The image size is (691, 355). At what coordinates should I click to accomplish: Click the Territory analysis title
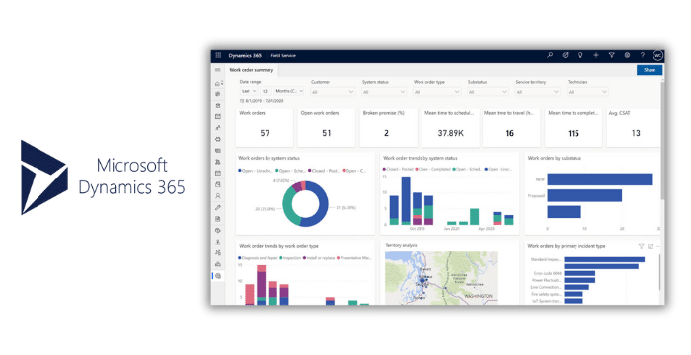coord(401,245)
